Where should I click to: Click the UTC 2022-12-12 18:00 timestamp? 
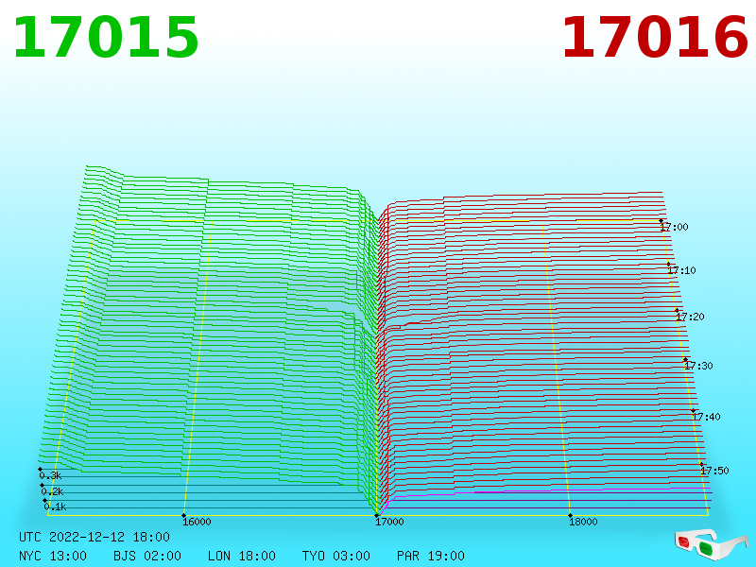tap(94, 537)
